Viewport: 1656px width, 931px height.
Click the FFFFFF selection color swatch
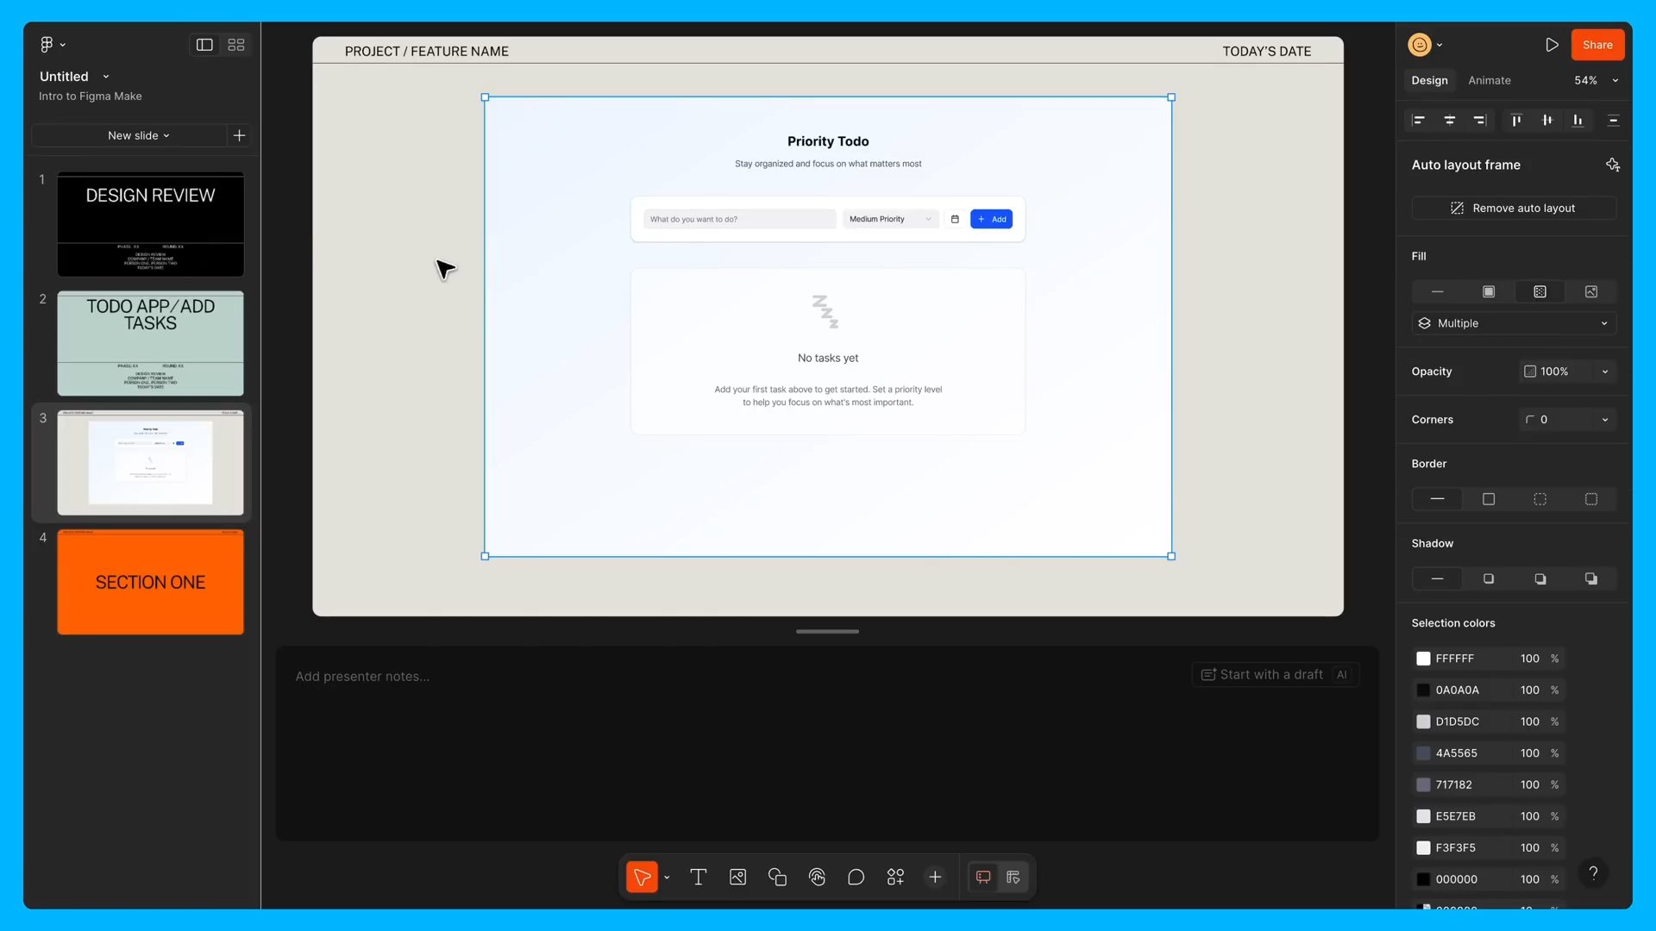(x=1423, y=658)
